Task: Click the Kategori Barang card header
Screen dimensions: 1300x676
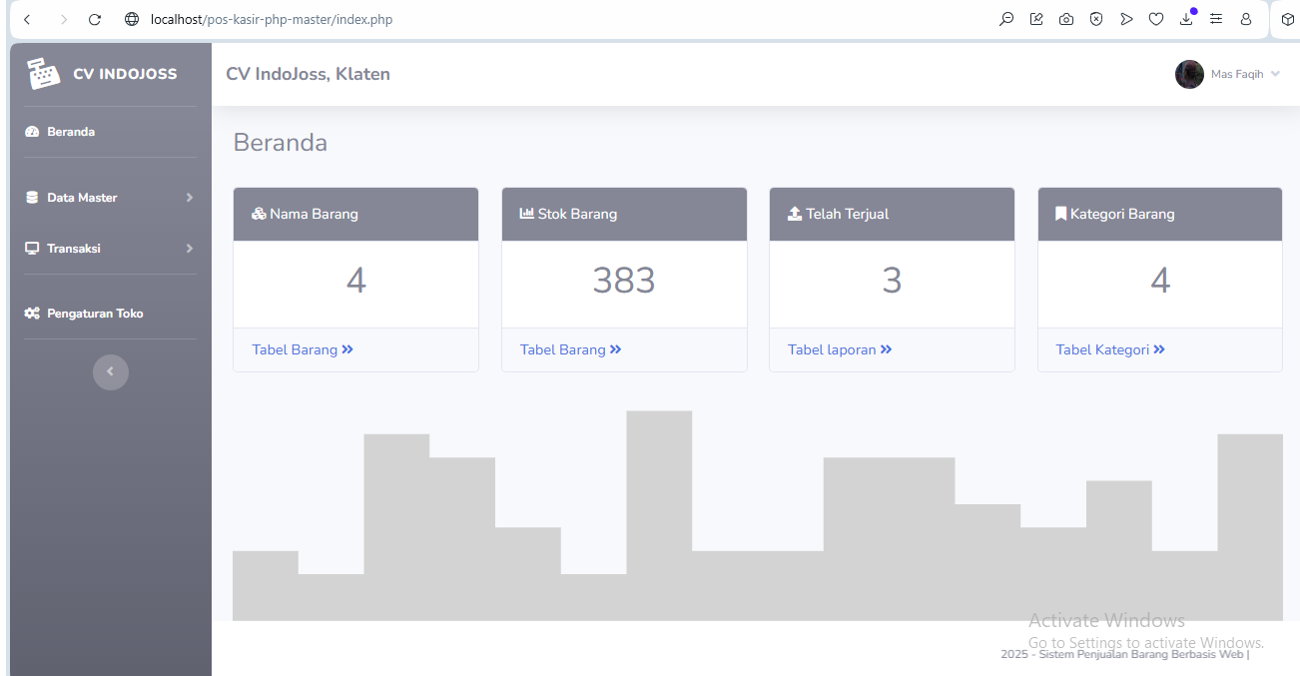Action: coord(1160,214)
